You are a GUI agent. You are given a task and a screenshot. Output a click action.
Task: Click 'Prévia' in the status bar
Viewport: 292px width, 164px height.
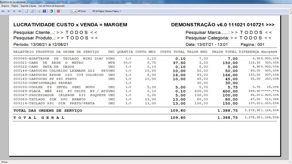click(4, 162)
